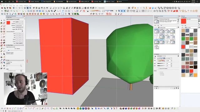Click the Shadows Light slider
Image resolution: width=200 pixels, height=112 pixels.
pyautogui.click(x=161, y=63)
